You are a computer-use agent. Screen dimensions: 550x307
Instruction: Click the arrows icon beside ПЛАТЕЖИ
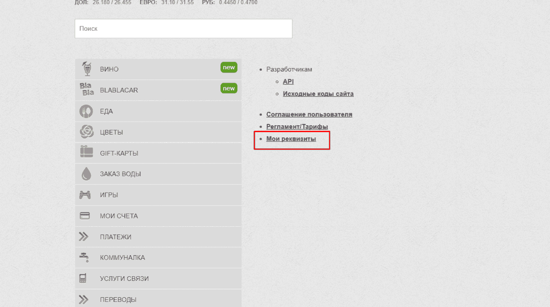(x=83, y=237)
